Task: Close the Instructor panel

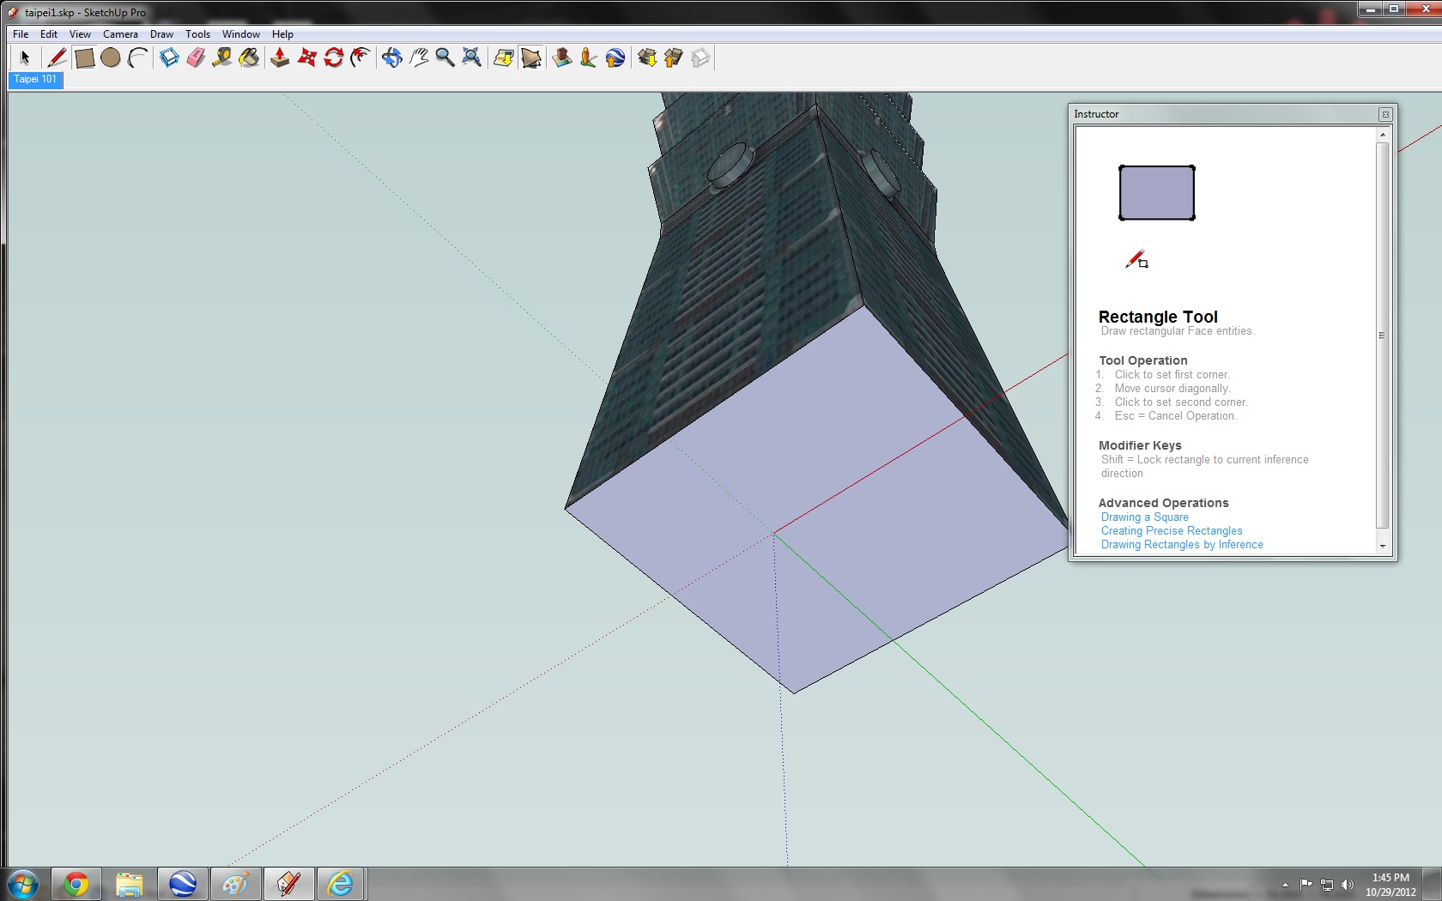Action: click(1384, 114)
